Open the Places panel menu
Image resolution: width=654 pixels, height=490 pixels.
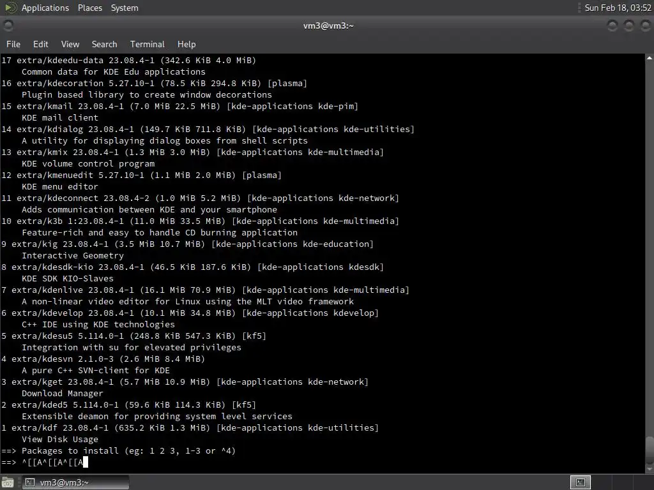pos(90,8)
